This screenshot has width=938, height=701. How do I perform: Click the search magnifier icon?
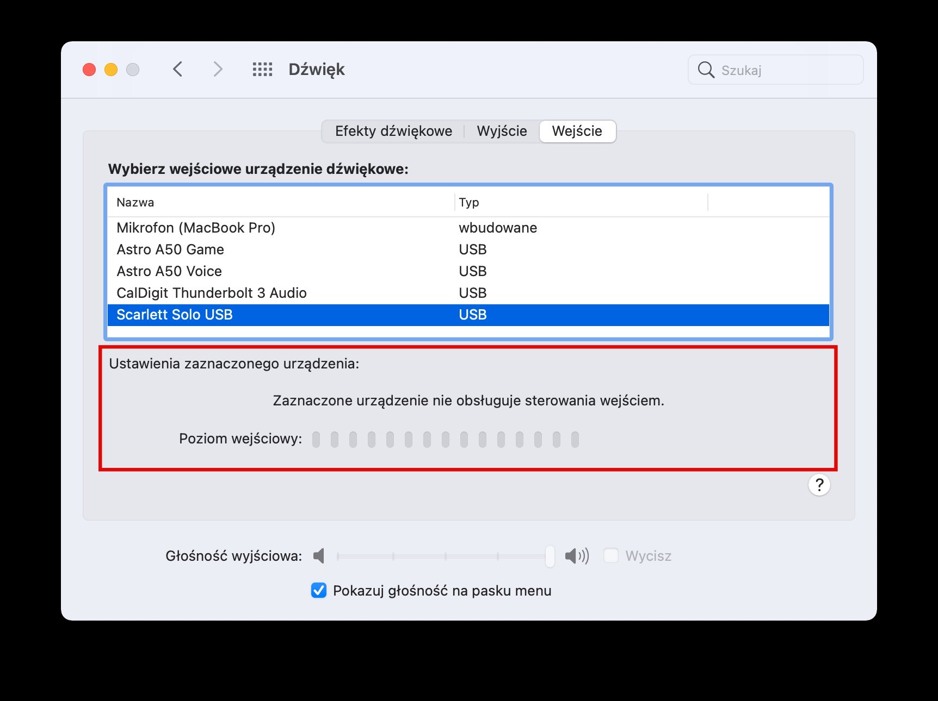click(x=706, y=70)
